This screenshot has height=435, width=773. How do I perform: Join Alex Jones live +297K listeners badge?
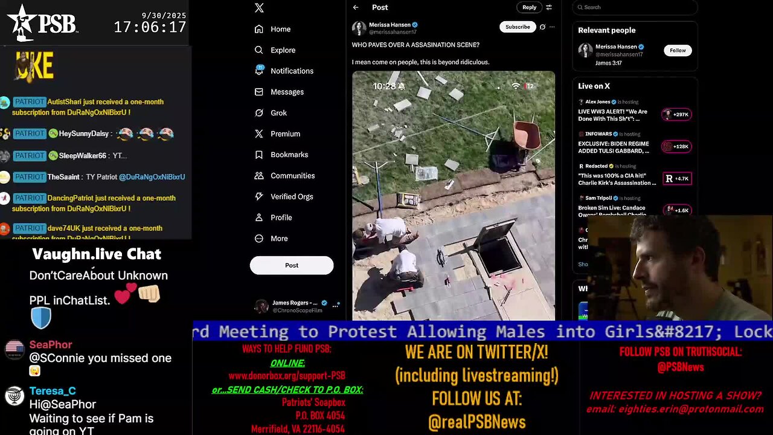(x=676, y=114)
